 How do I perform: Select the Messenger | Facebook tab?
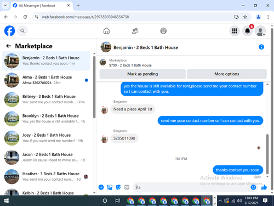(x=42, y=5)
